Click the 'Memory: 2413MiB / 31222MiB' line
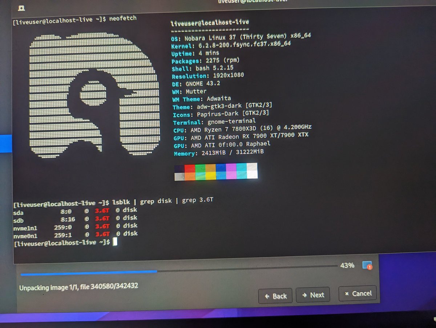The height and width of the screenshot is (328, 436). point(219,153)
